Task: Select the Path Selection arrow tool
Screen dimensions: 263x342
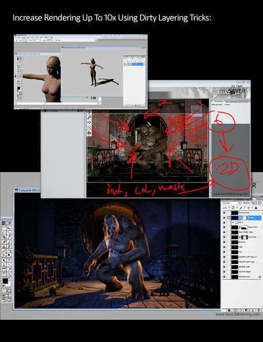Action: (4, 260)
